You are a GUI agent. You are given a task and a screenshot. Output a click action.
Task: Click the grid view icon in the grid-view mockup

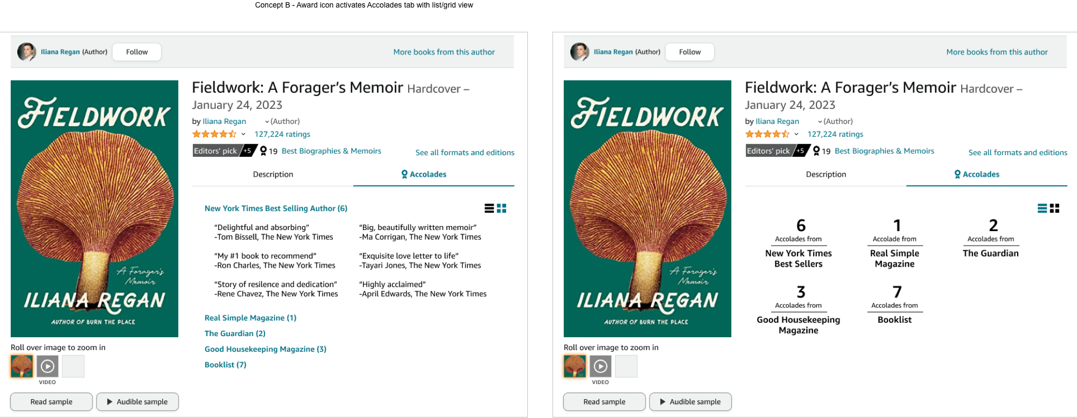click(x=1054, y=208)
